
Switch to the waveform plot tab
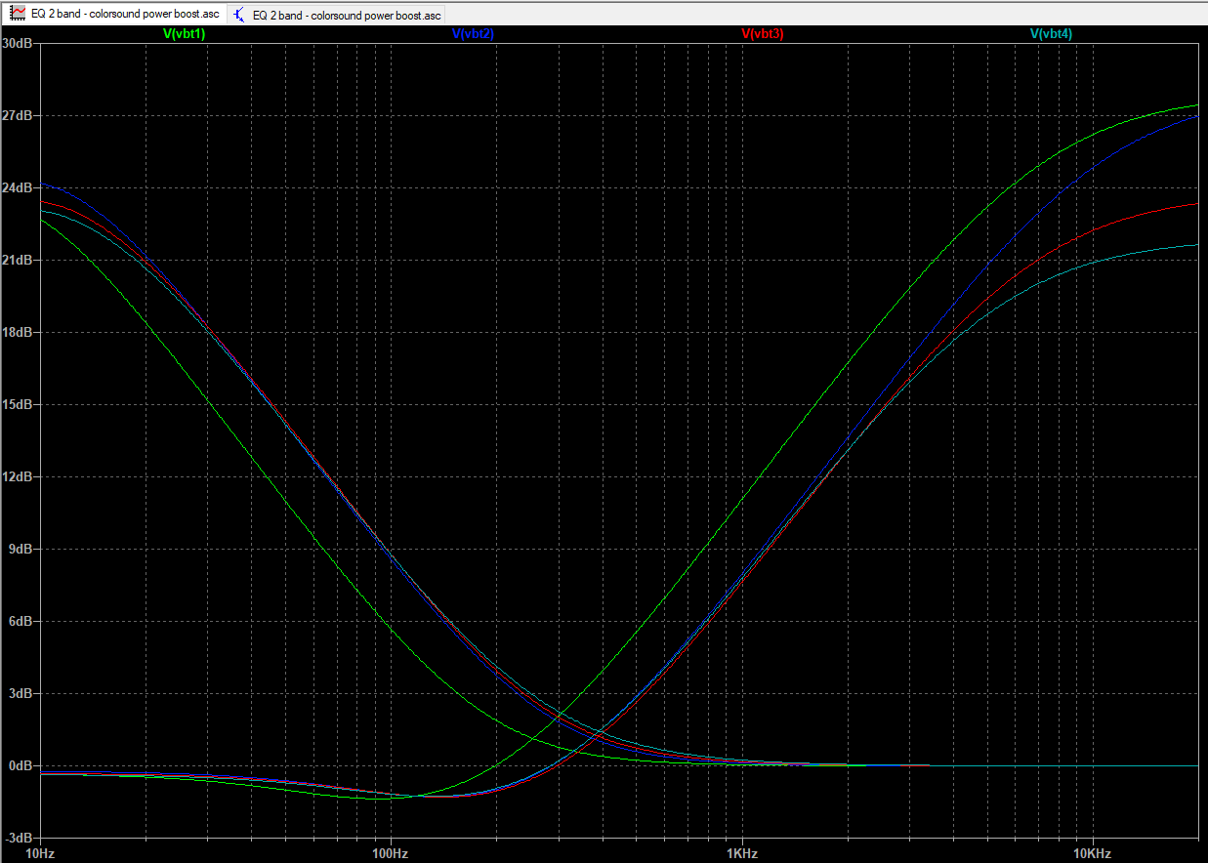click(x=114, y=14)
